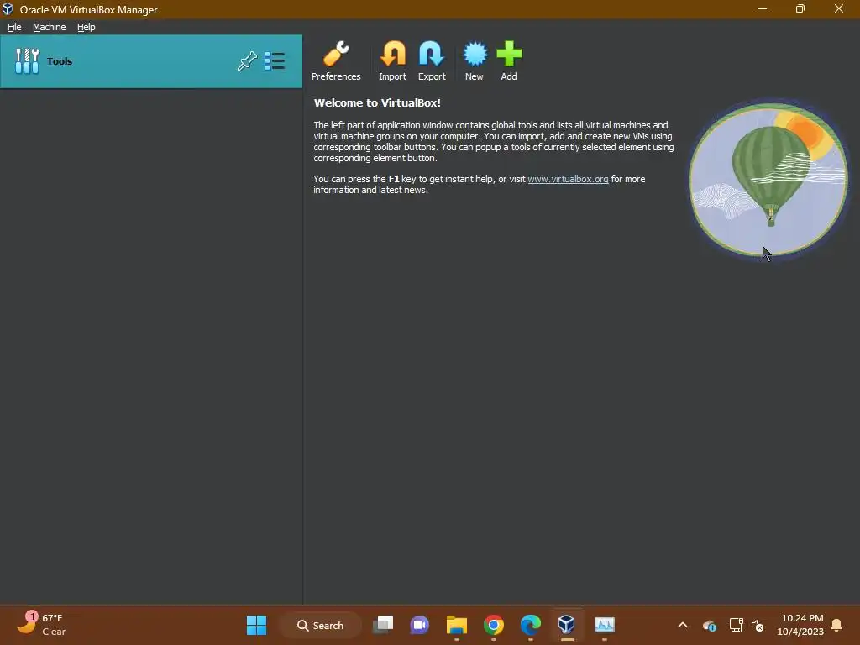The image size is (860, 645).
Task: Show hidden system tray icons
Action: 683,625
